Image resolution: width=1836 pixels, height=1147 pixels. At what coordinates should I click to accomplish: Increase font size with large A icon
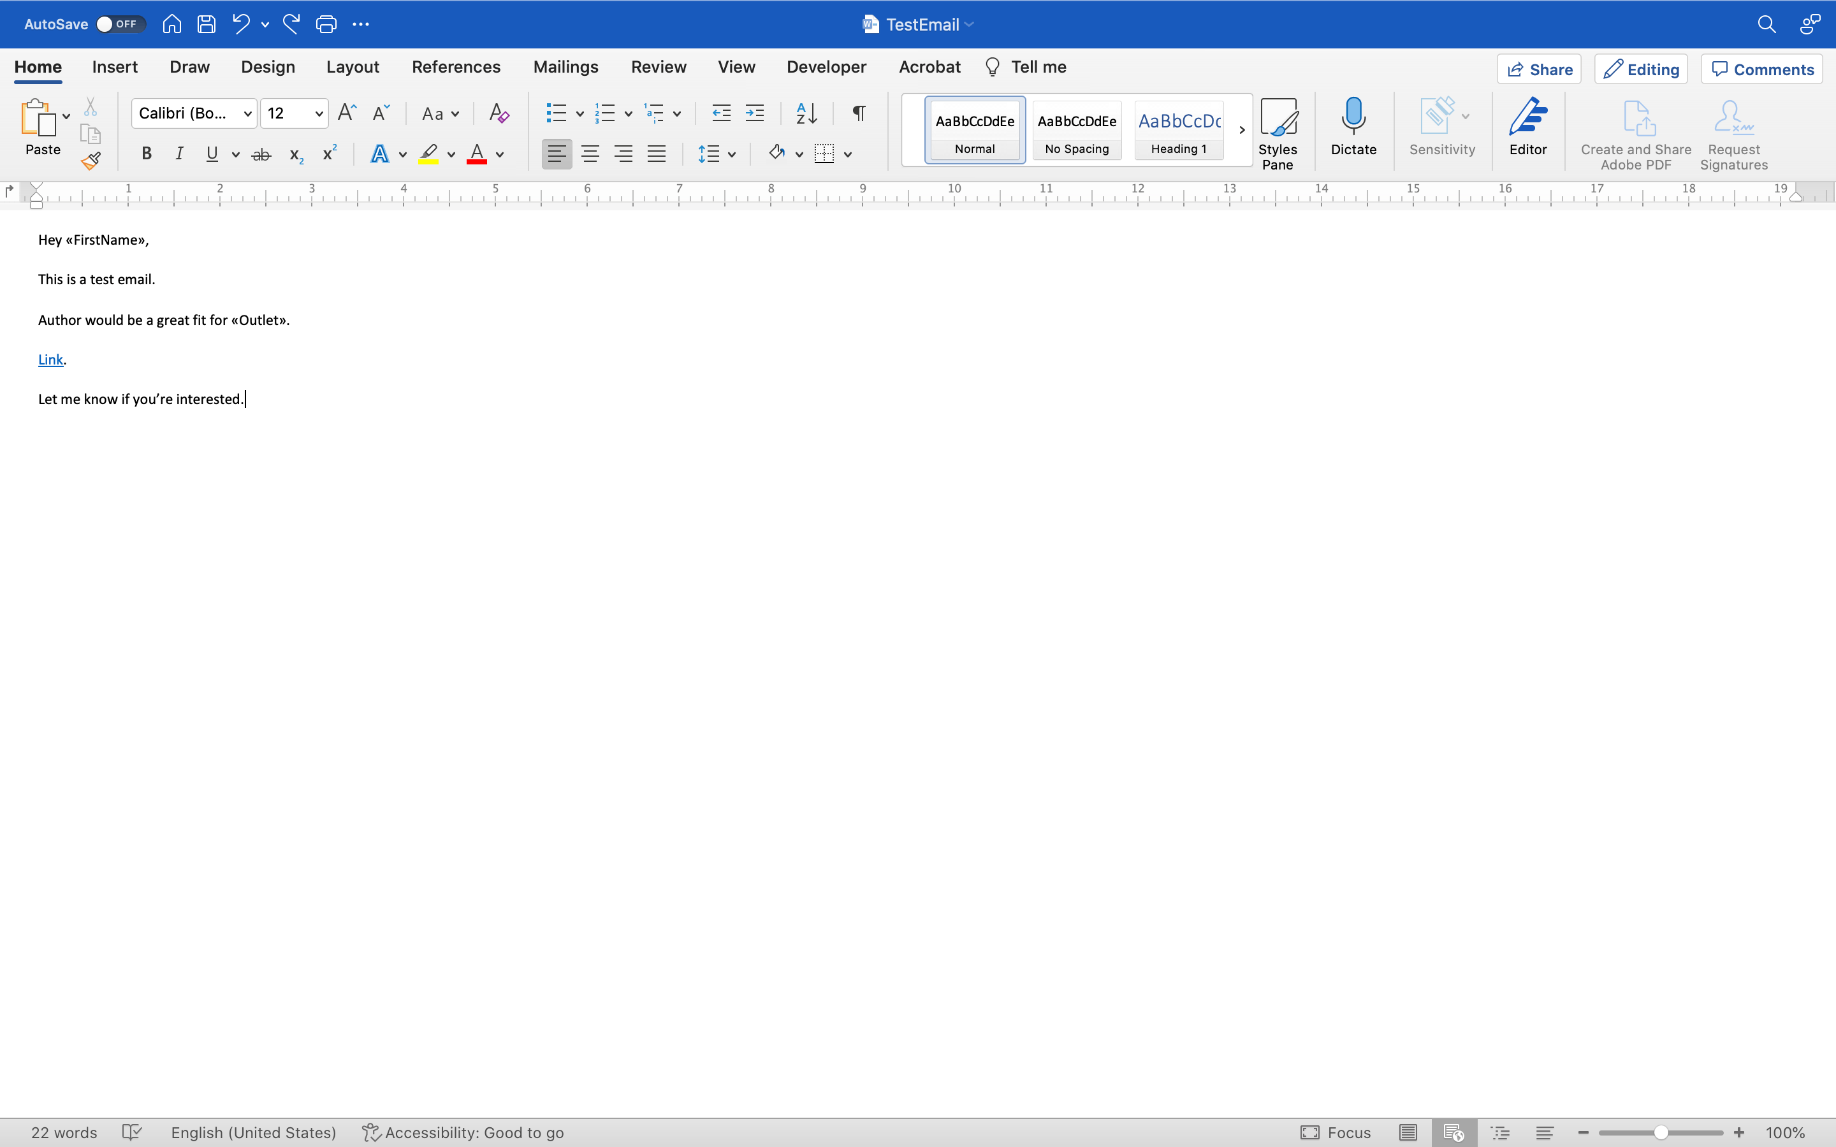point(347,113)
